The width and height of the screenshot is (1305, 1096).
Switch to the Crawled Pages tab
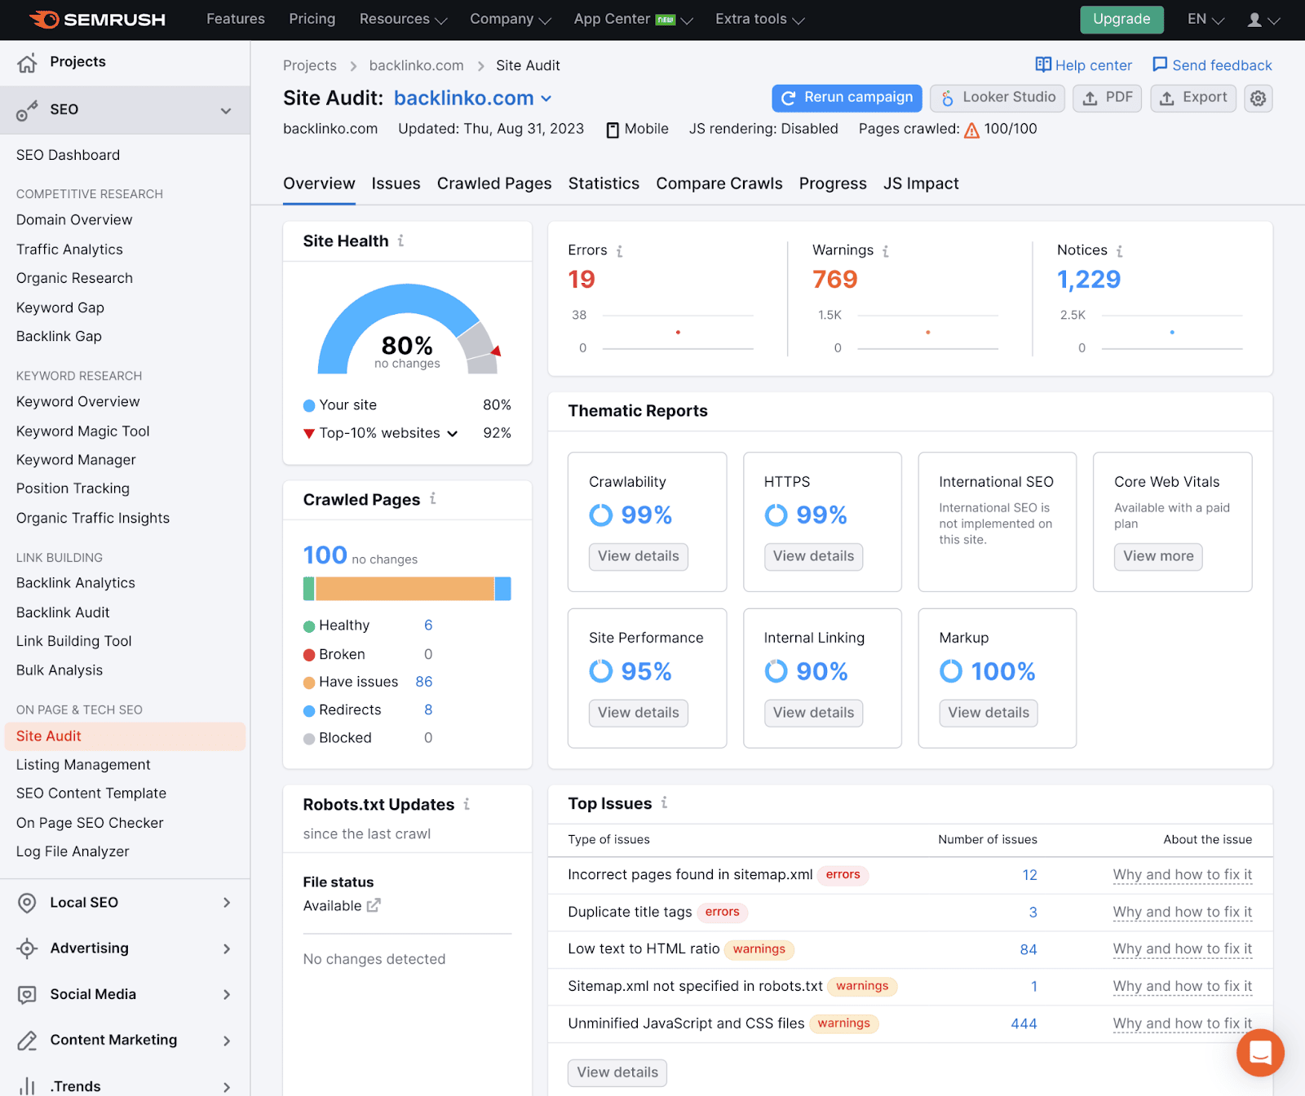tap(494, 183)
